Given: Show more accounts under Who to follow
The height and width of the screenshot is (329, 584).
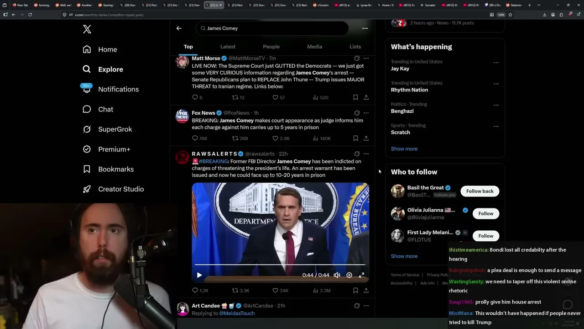Looking at the screenshot, I should point(404,256).
